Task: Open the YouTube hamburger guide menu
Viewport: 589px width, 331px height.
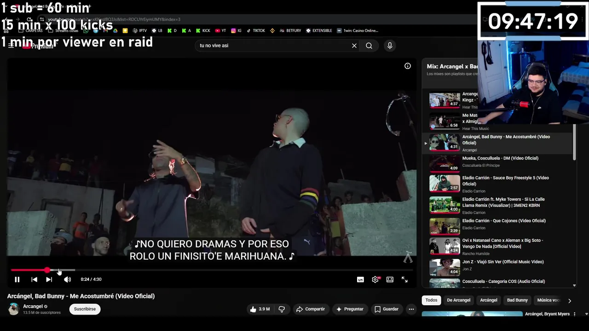Action: (11, 46)
